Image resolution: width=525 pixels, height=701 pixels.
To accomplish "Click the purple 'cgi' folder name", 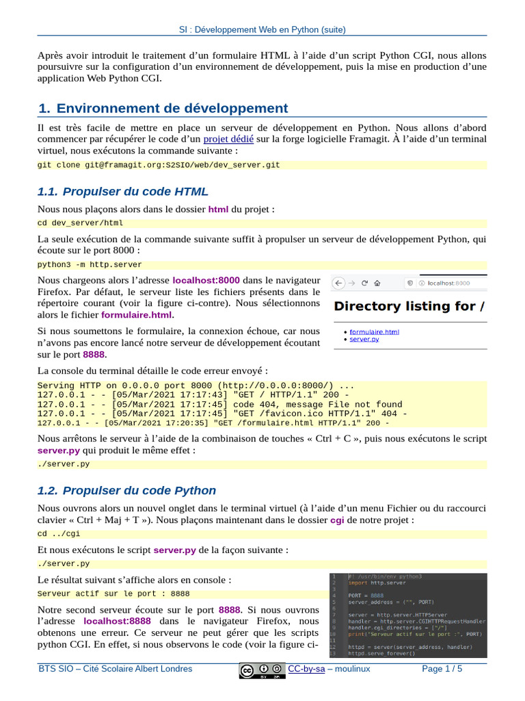I will click(337, 520).
